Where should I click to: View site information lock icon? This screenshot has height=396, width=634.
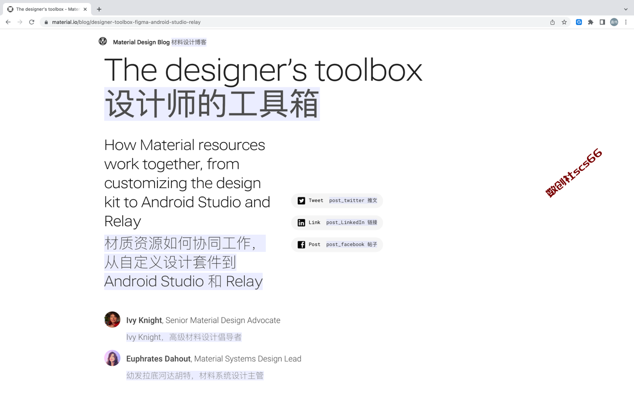pos(46,22)
